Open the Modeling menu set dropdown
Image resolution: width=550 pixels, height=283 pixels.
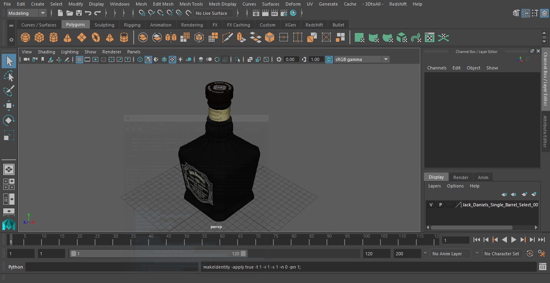click(x=27, y=13)
